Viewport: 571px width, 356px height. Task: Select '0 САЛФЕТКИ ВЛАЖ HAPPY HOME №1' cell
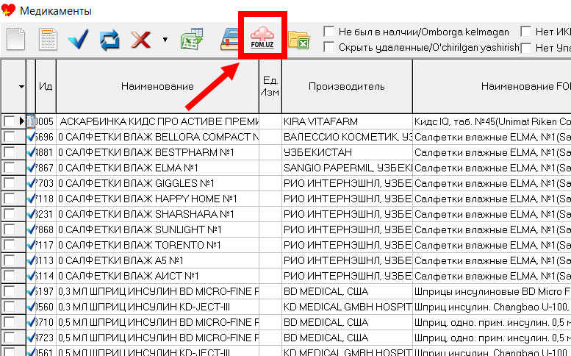(x=158, y=199)
